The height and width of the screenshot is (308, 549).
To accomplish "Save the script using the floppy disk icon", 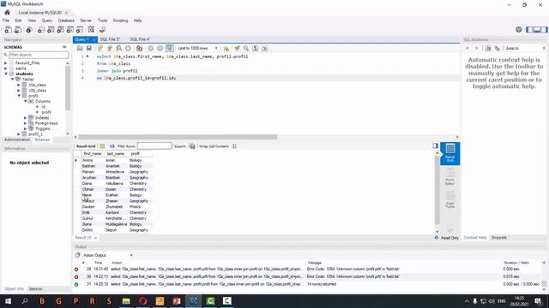I will coord(89,48).
